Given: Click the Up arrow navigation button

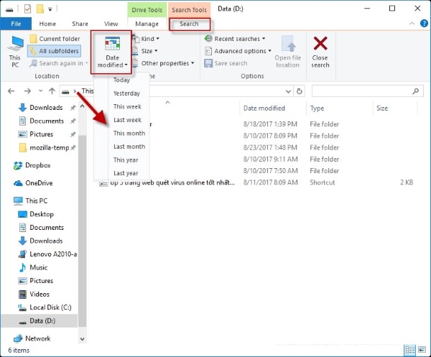Looking at the screenshot, I should coord(52,91).
